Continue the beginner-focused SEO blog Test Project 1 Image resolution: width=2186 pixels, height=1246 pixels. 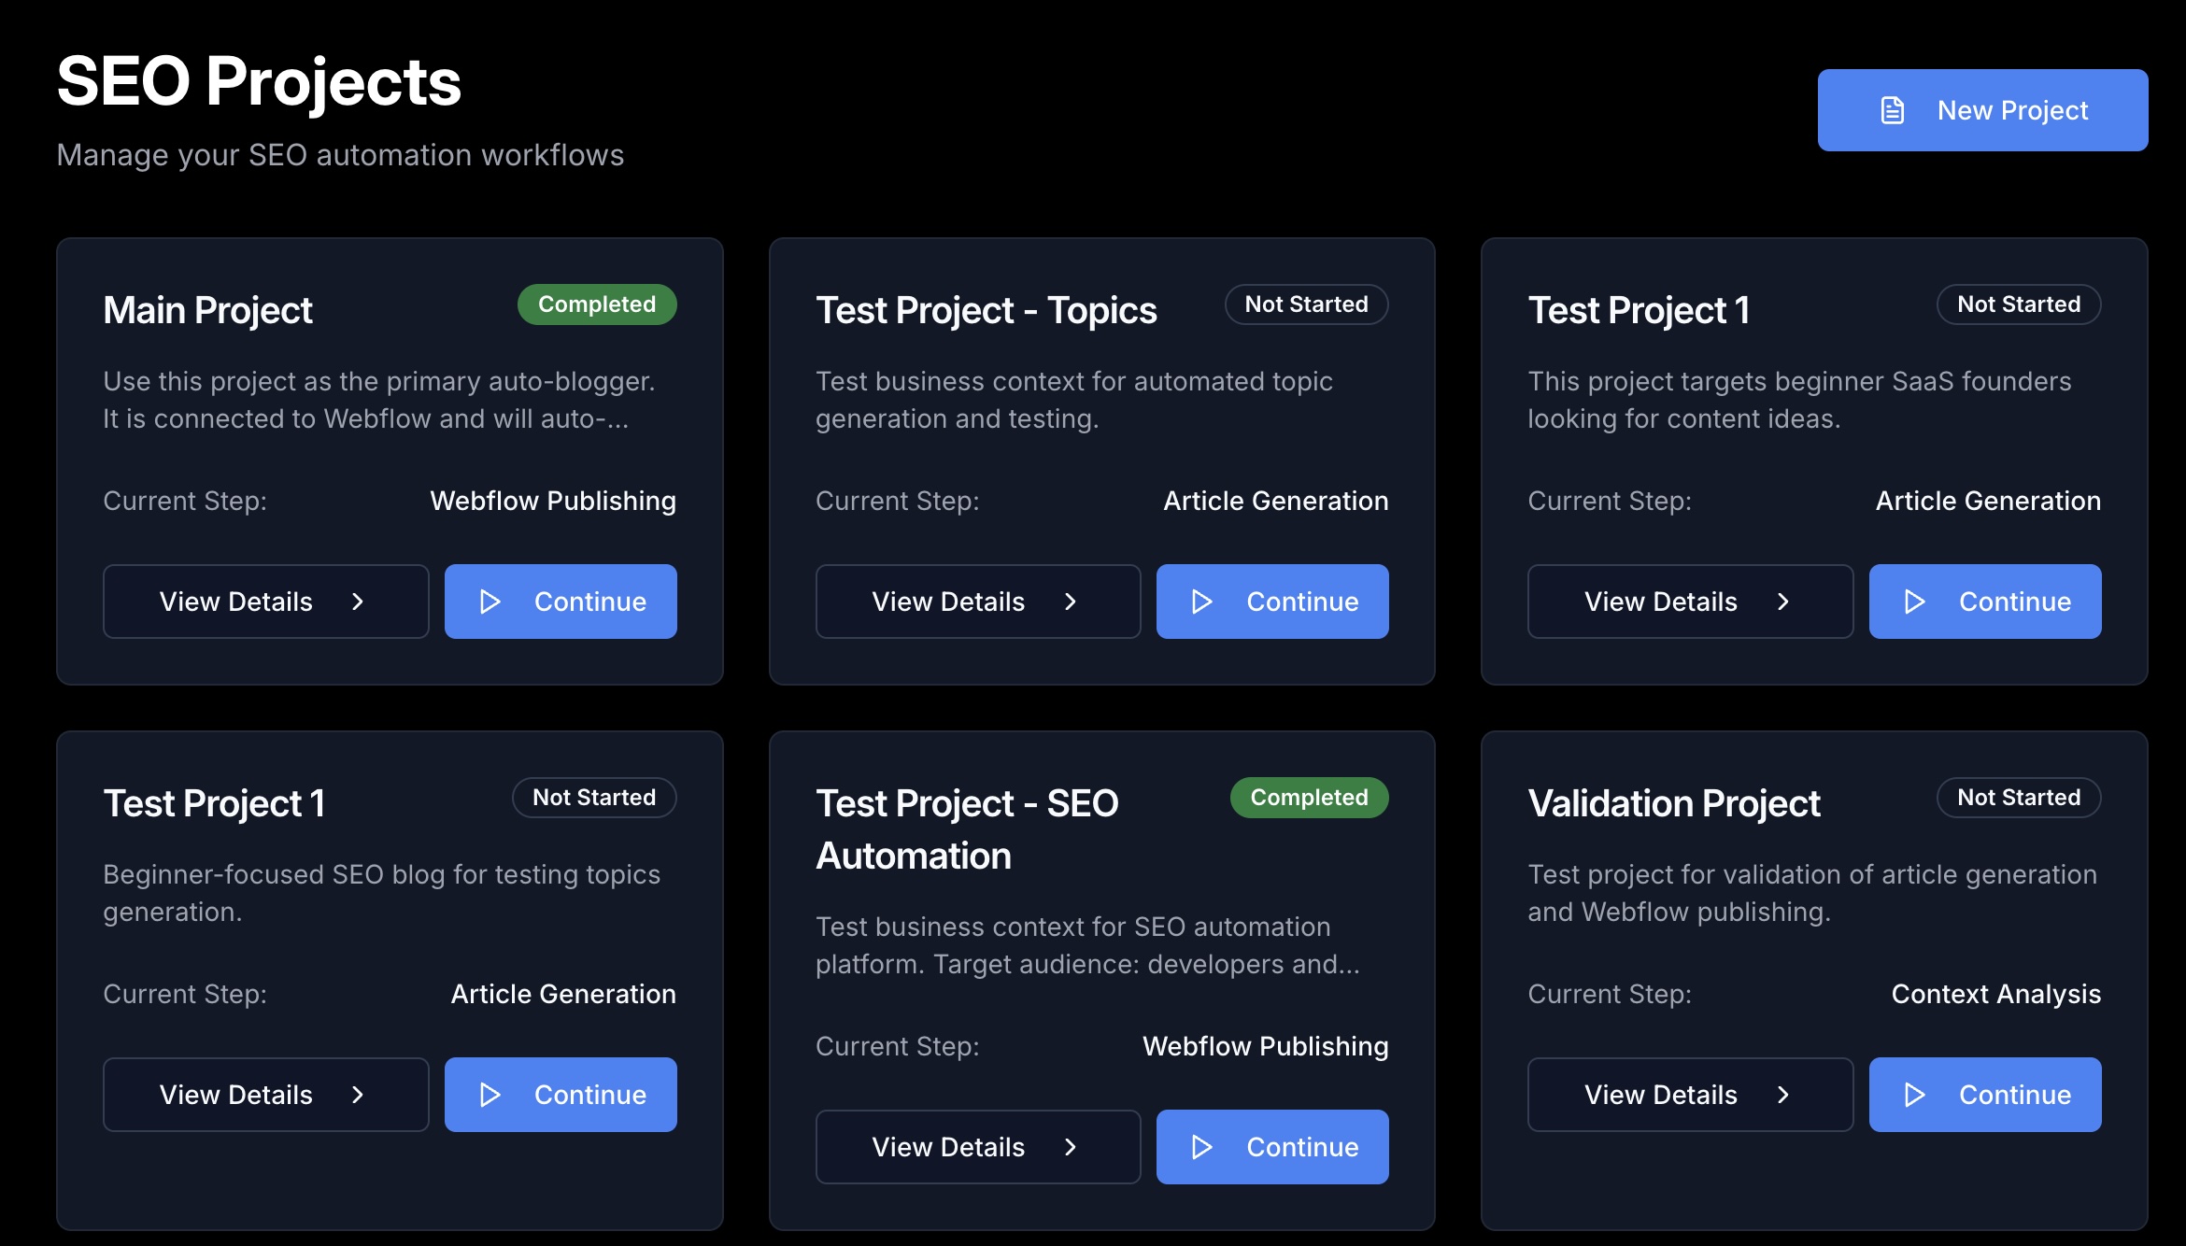pos(561,1095)
